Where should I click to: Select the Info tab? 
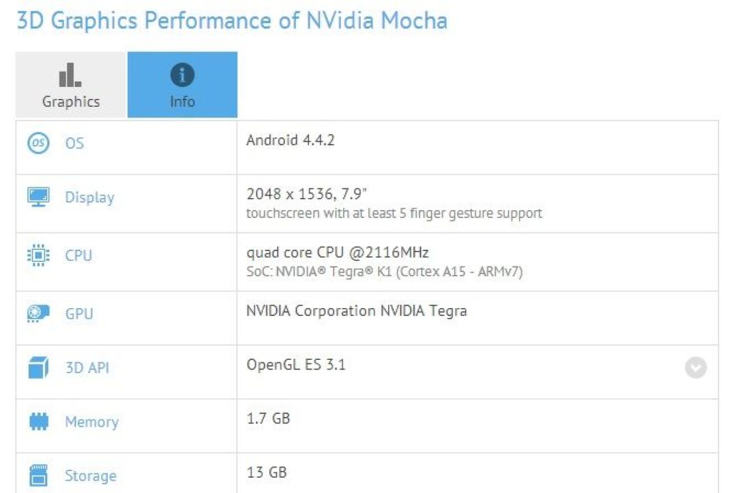(x=182, y=84)
